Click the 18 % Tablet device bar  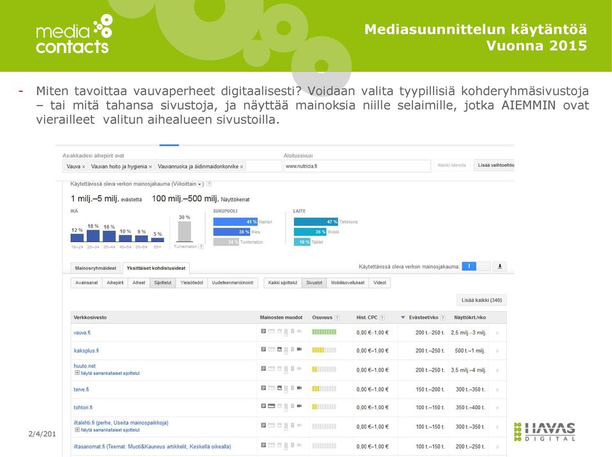click(x=302, y=242)
